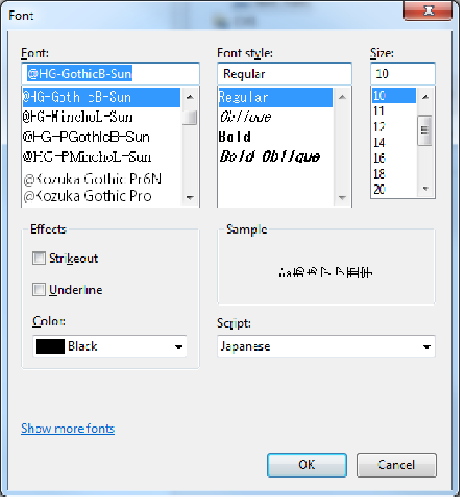Close the Font dialog window
This screenshot has height=499, width=460.
[428, 10]
